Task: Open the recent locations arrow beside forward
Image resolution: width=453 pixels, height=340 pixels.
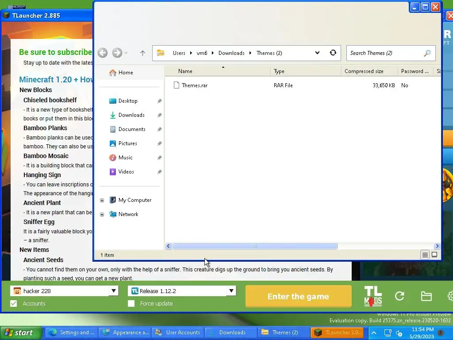Action: [x=126, y=53]
